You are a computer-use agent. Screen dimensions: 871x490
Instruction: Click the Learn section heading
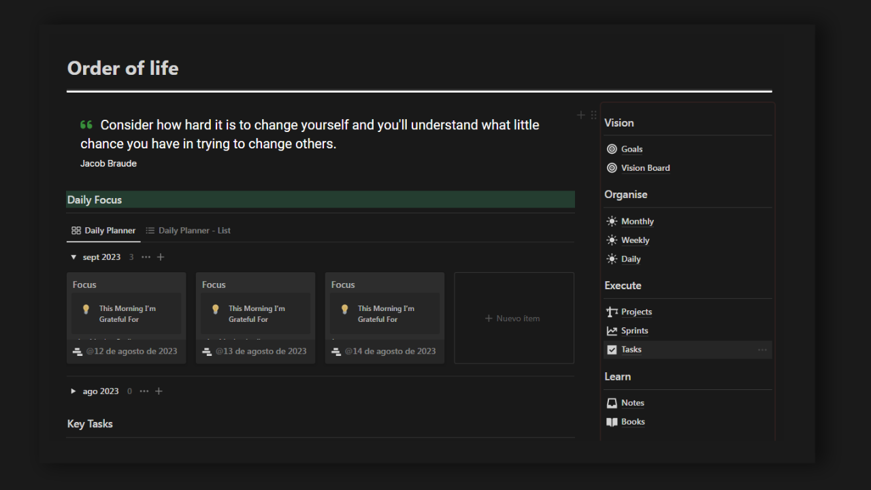pos(617,377)
